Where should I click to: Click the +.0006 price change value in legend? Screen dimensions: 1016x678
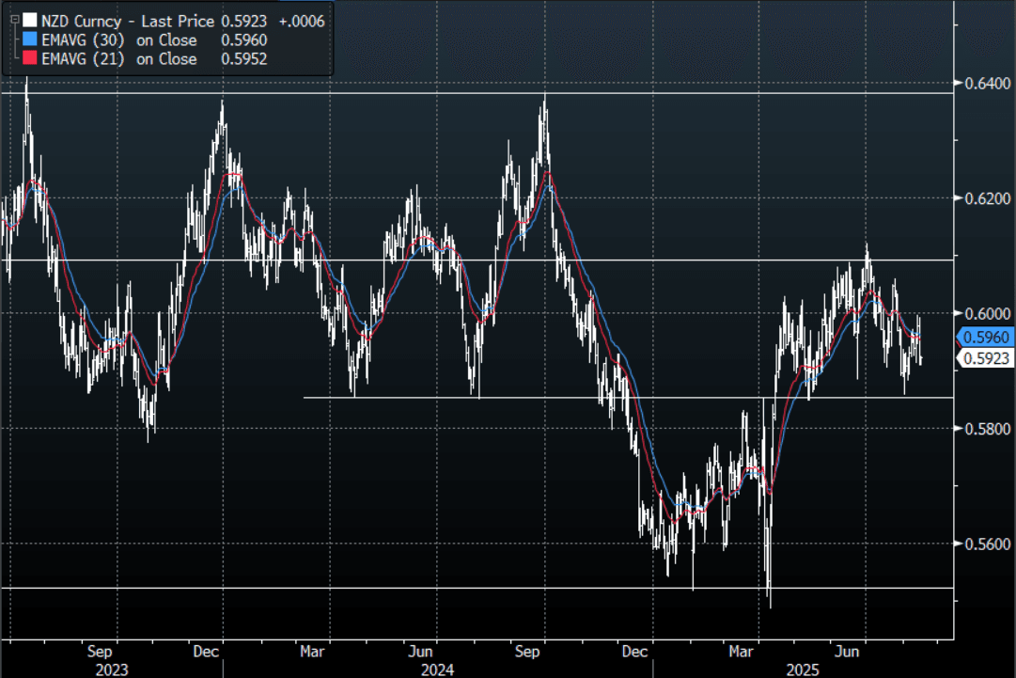304,21
